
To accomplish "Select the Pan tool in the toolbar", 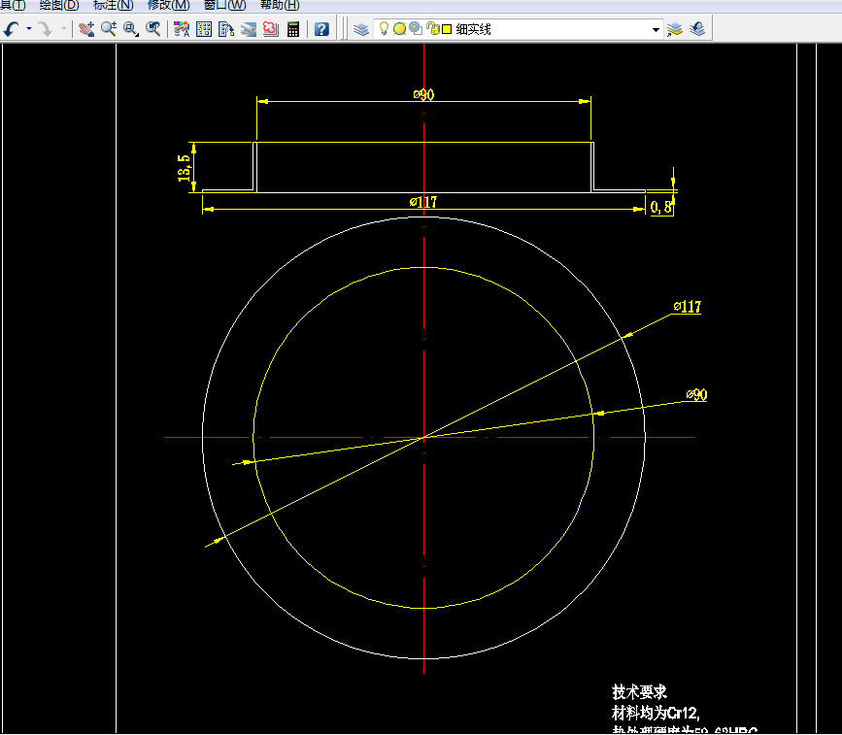I will (86, 28).
